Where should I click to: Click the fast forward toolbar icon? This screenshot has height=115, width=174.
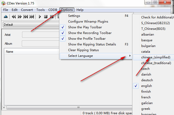(x=20, y=17)
